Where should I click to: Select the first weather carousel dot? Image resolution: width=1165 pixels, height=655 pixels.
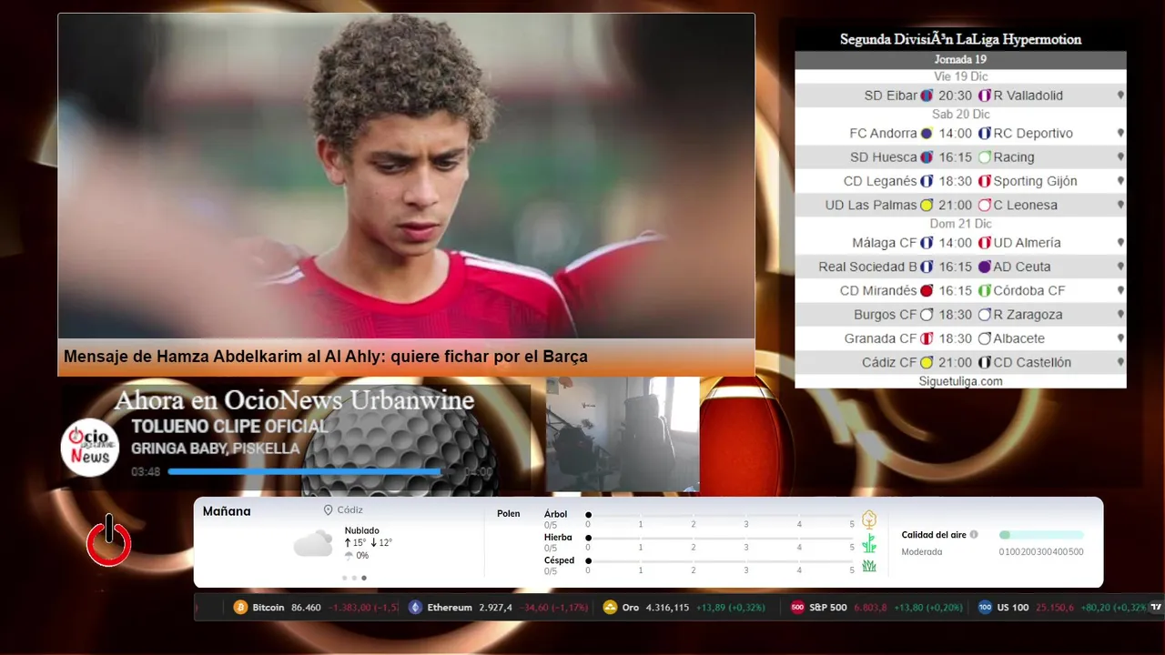[345, 578]
